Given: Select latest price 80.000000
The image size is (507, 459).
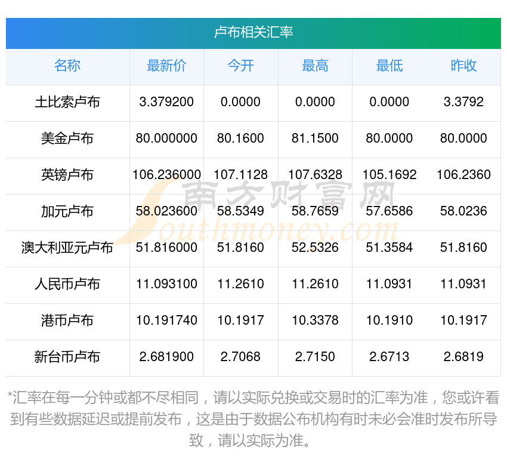Looking at the screenshot, I should (166, 138).
